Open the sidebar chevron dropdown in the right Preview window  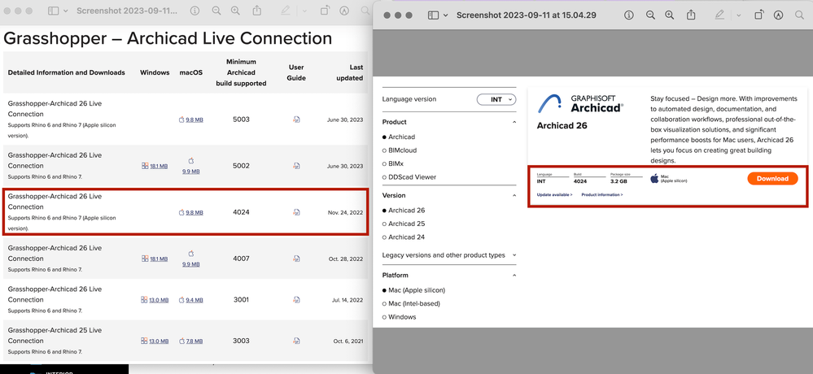(446, 15)
